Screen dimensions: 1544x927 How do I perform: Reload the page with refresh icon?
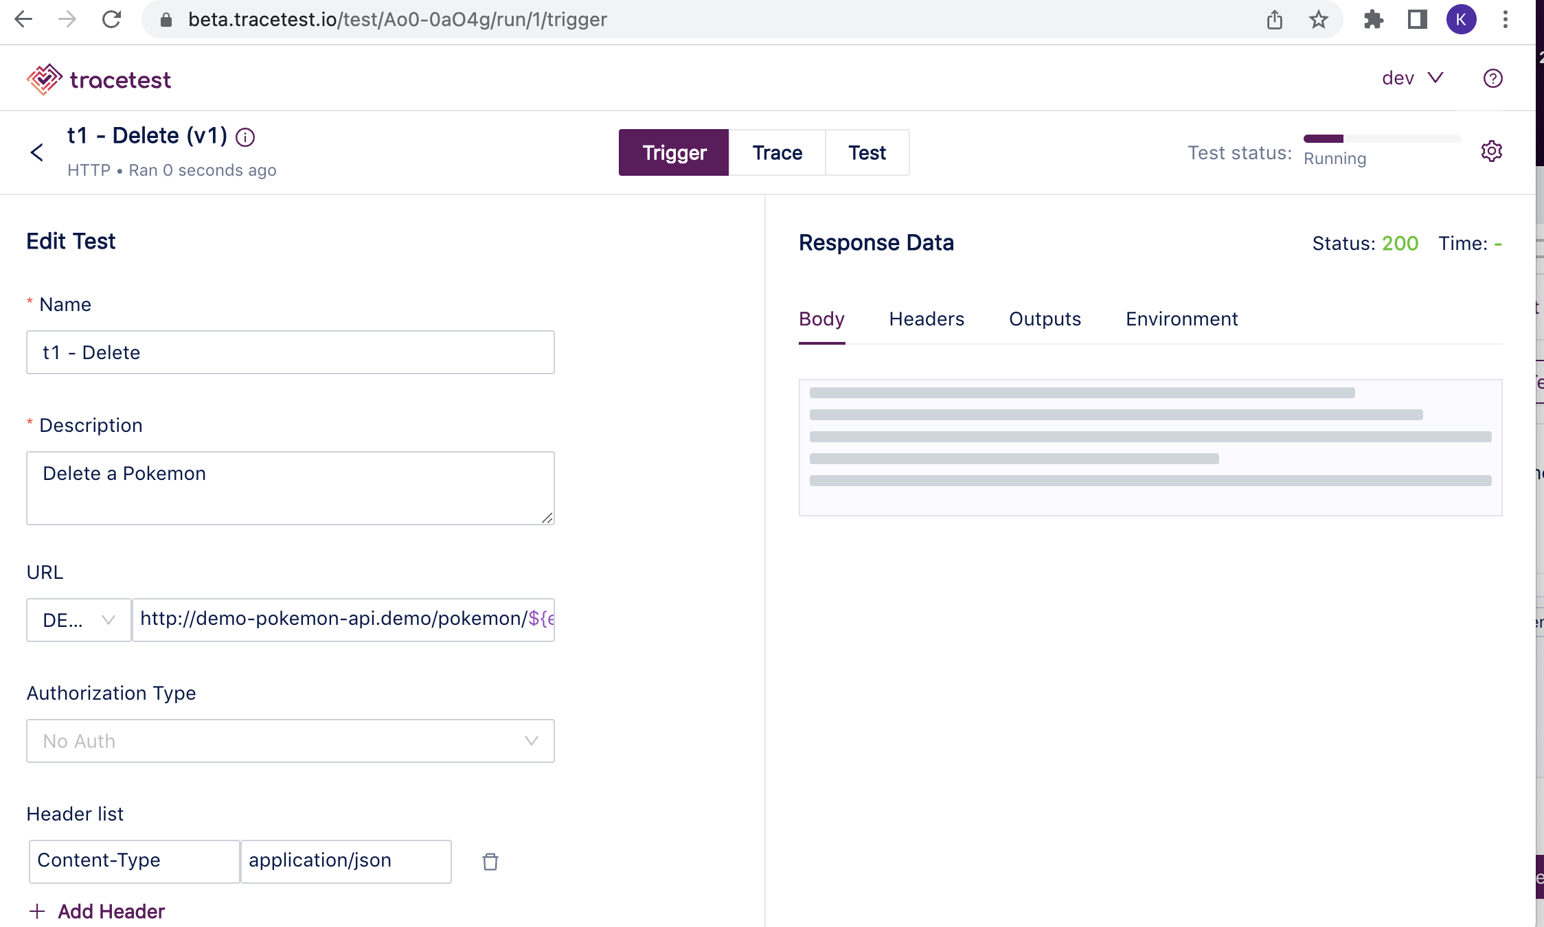[x=111, y=19]
